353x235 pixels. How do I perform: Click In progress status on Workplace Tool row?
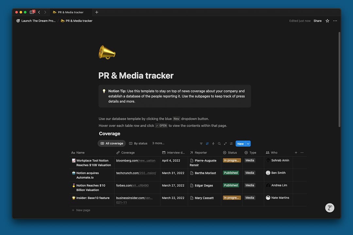coord(232,160)
